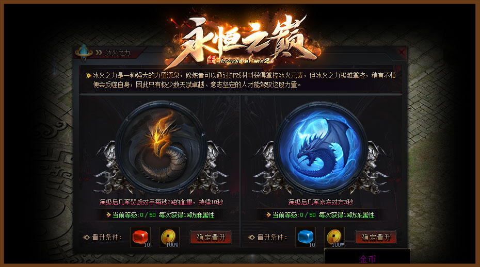Click the arrow before the fire panel's 当前等级

[x=108, y=215]
